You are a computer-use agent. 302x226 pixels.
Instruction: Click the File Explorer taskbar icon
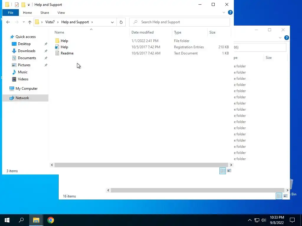tap(36, 220)
